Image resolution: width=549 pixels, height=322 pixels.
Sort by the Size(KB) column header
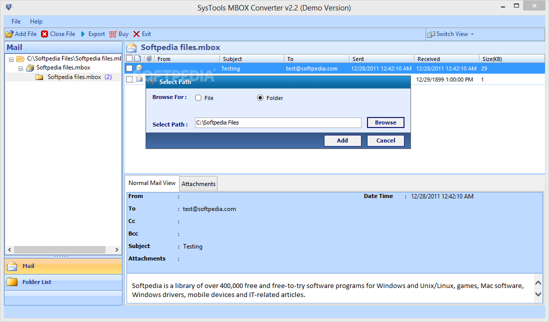tap(512, 59)
